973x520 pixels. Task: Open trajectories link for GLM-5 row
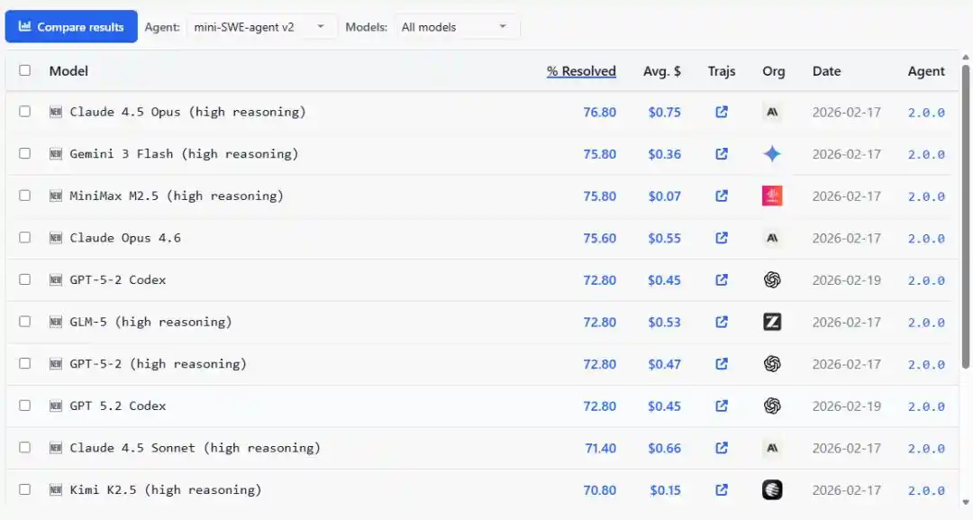(x=721, y=322)
